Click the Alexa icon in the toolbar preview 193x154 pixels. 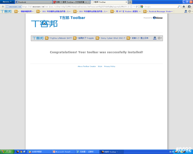(x=155, y=38)
